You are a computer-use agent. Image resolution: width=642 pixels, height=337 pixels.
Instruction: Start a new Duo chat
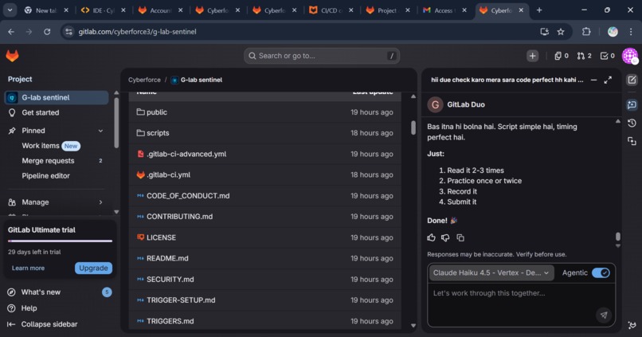[632, 80]
